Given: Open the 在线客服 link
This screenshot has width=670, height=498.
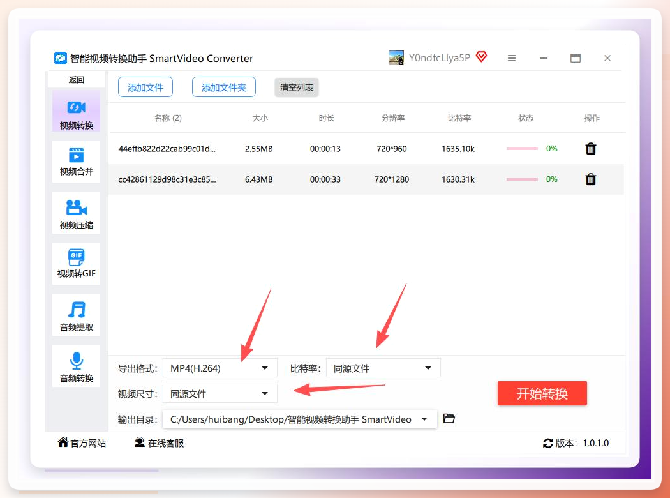Looking at the screenshot, I should [159, 443].
